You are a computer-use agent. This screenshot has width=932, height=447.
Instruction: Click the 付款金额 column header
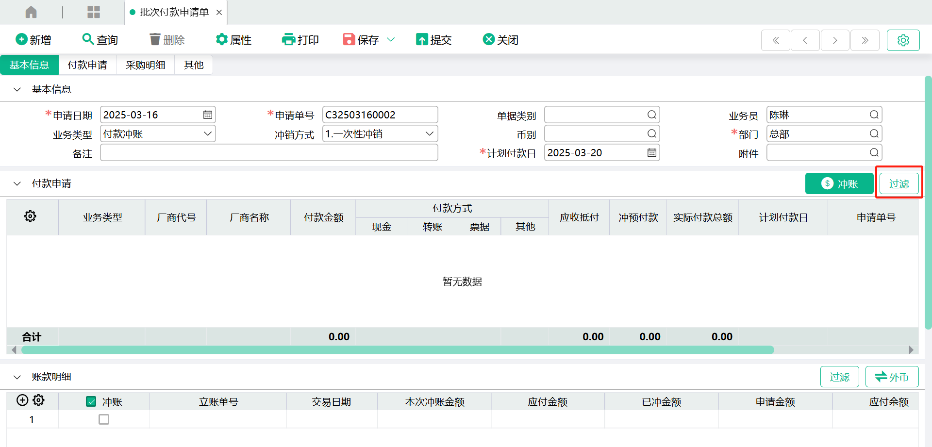(323, 217)
